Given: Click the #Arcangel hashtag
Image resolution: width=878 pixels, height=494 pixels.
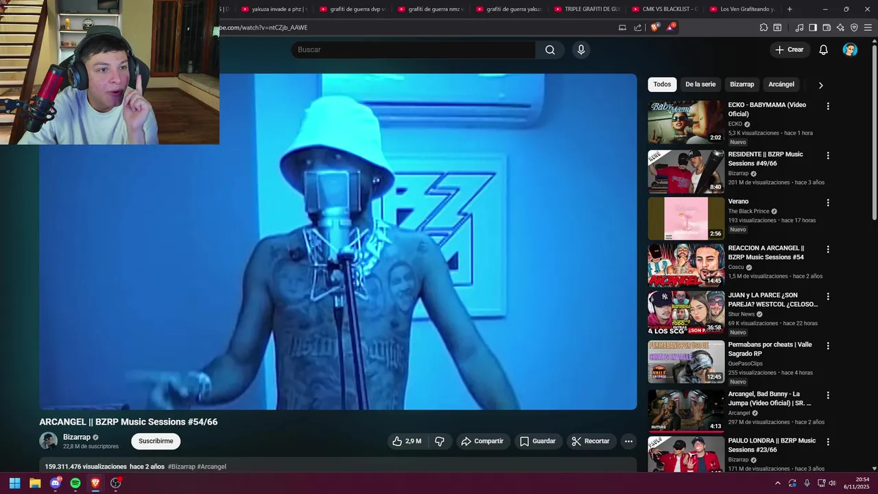Looking at the screenshot, I should tap(212, 467).
